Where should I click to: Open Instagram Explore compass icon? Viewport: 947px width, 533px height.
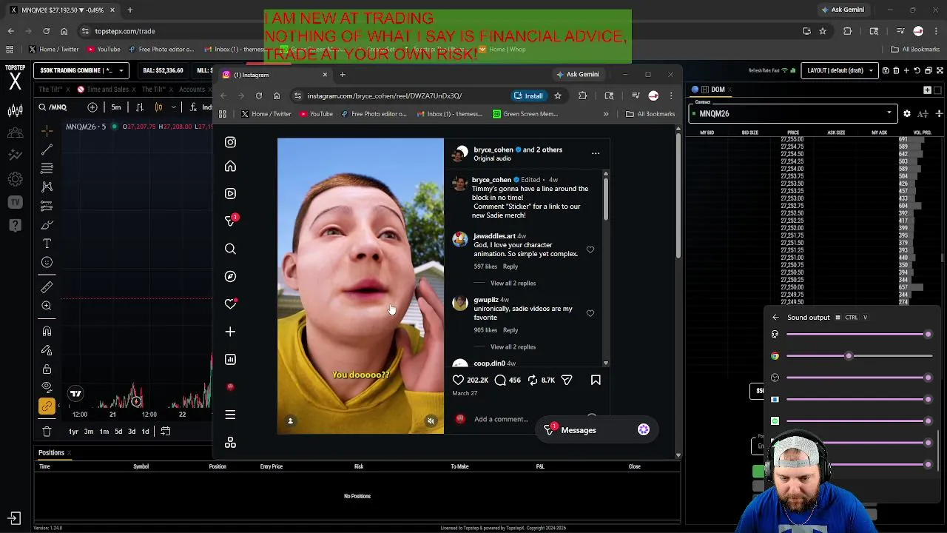coord(230,276)
